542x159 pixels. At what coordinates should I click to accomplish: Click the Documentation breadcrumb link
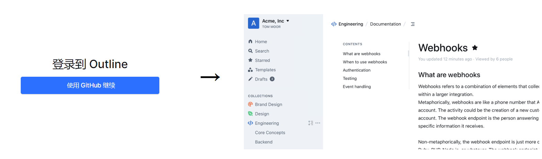coord(385,24)
